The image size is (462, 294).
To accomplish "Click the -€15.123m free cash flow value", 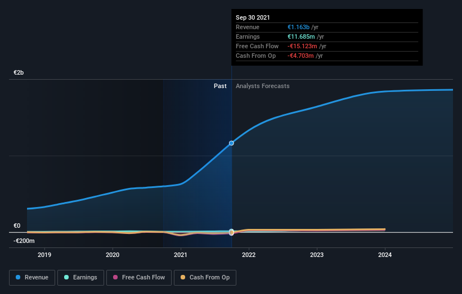I will (302, 46).
